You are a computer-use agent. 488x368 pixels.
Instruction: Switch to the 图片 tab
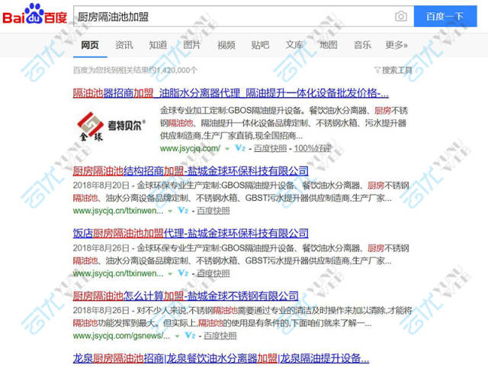(x=192, y=45)
